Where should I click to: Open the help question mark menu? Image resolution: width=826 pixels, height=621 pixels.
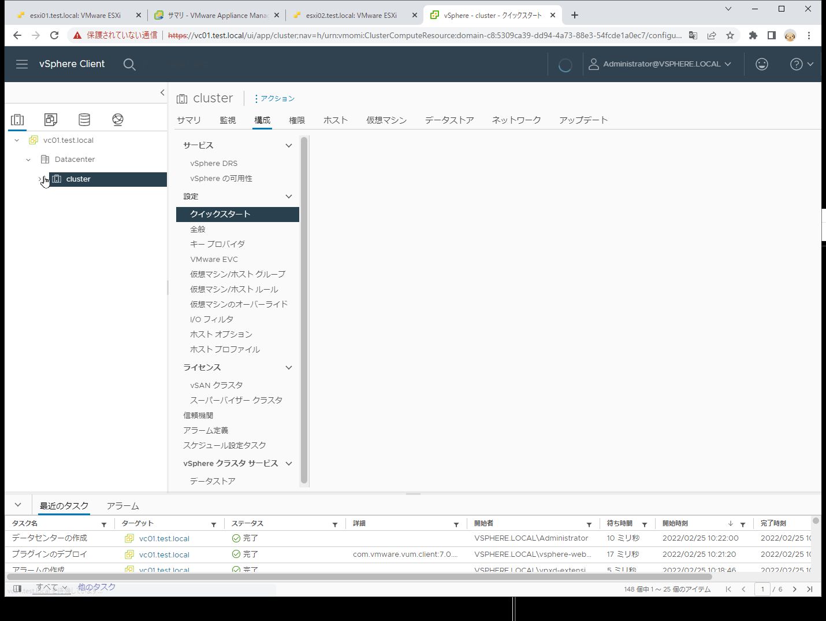(x=802, y=64)
